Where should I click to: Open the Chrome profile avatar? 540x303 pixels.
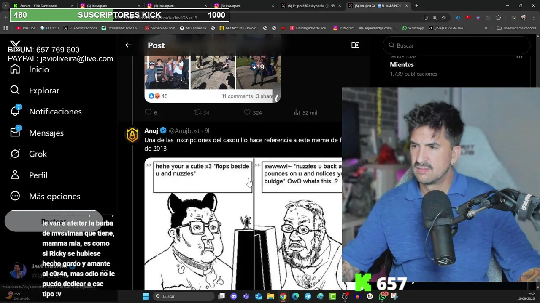click(x=524, y=18)
